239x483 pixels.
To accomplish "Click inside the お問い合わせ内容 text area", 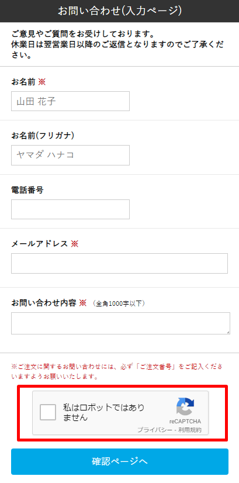I will coord(120,323).
